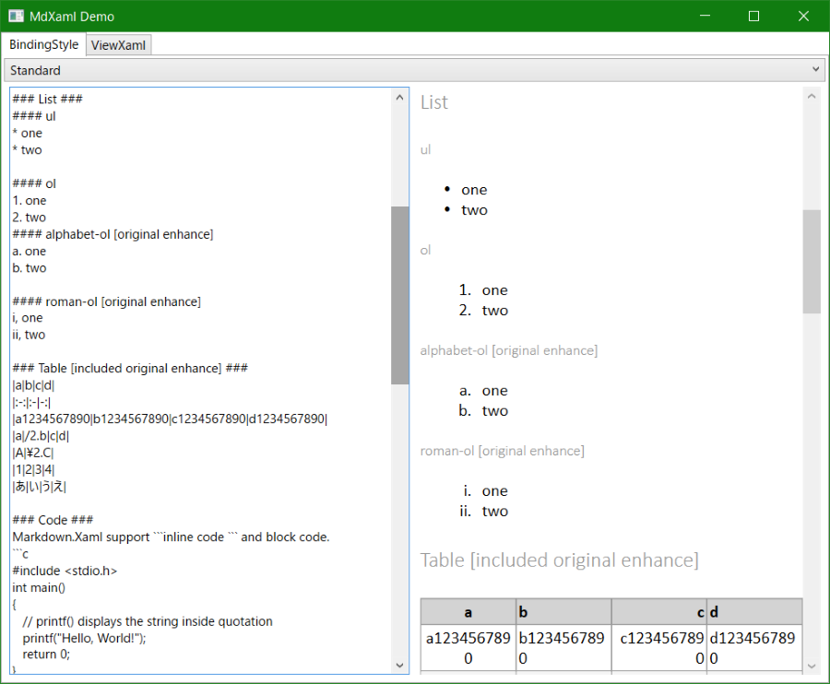Click '### Table [included original enhance] ###' line

tap(130, 368)
